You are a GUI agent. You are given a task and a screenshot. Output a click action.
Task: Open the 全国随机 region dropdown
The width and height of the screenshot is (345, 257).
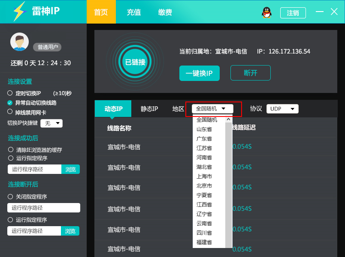tap(212, 109)
